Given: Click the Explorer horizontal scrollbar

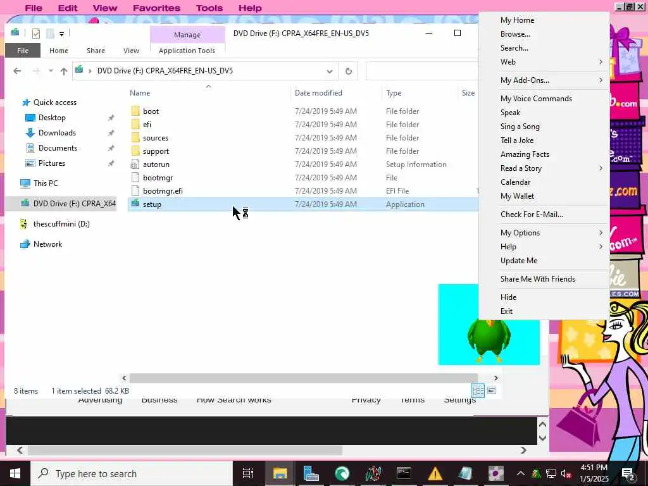Looking at the screenshot, I should [304, 378].
